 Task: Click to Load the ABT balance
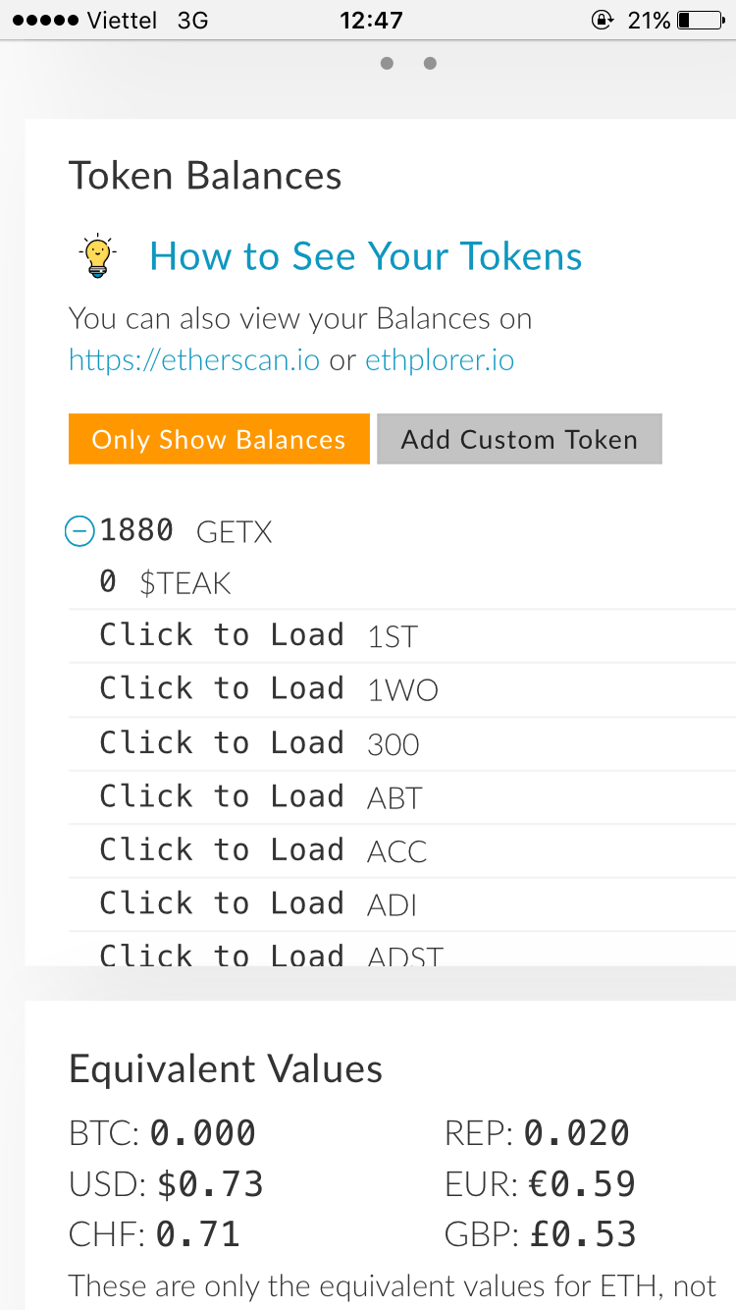tap(222, 796)
